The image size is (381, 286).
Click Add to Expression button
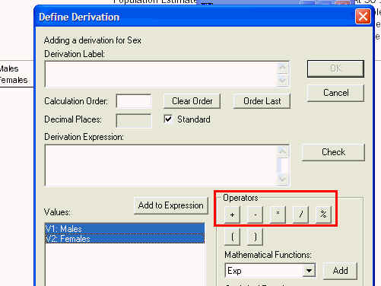click(171, 205)
